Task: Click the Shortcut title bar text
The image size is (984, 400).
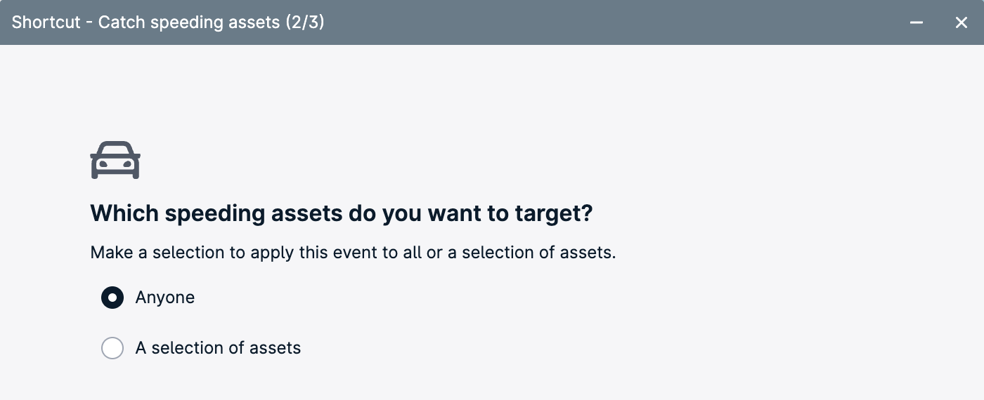Action: coord(168,22)
